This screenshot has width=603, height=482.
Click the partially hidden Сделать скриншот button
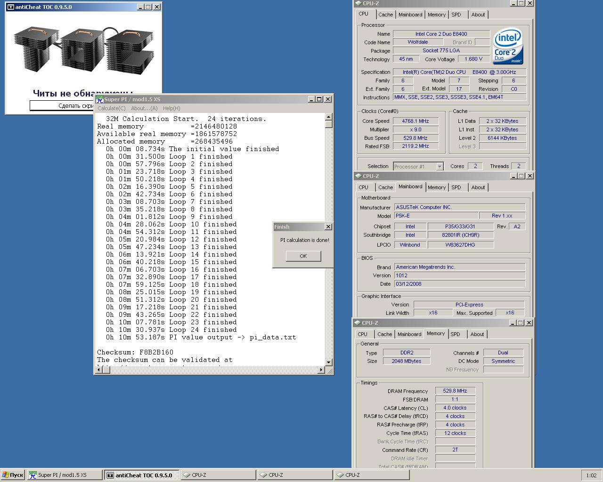point(62,105)
